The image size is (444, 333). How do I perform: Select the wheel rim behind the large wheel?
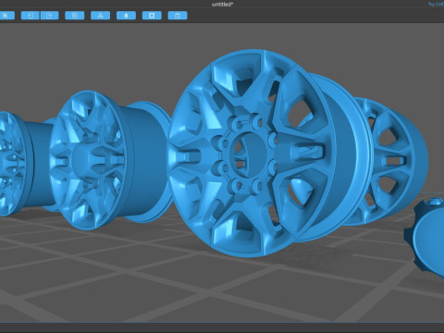coord(395,160)
